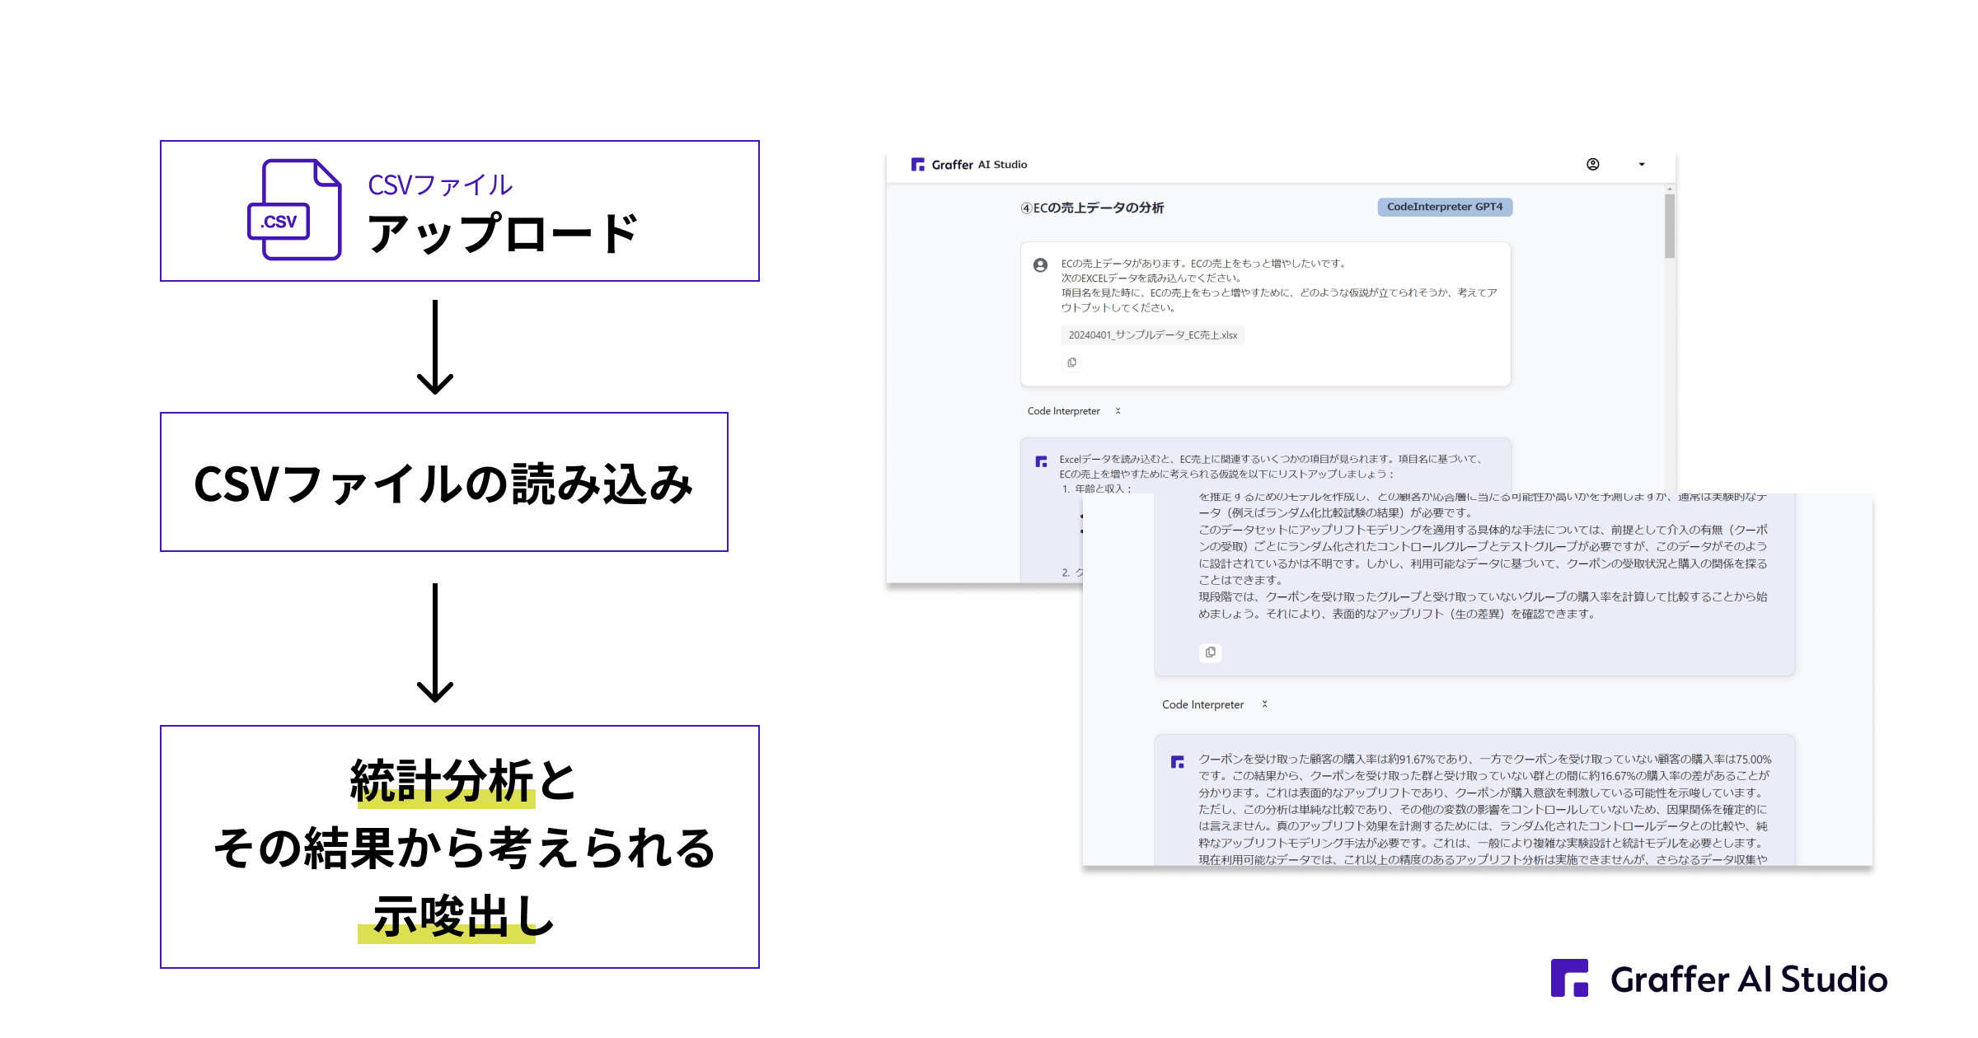This screenshot has width=1978, height=1038.
Task: Collapse the Code Interpreter section below the user message
Action: coord(1118,411)
